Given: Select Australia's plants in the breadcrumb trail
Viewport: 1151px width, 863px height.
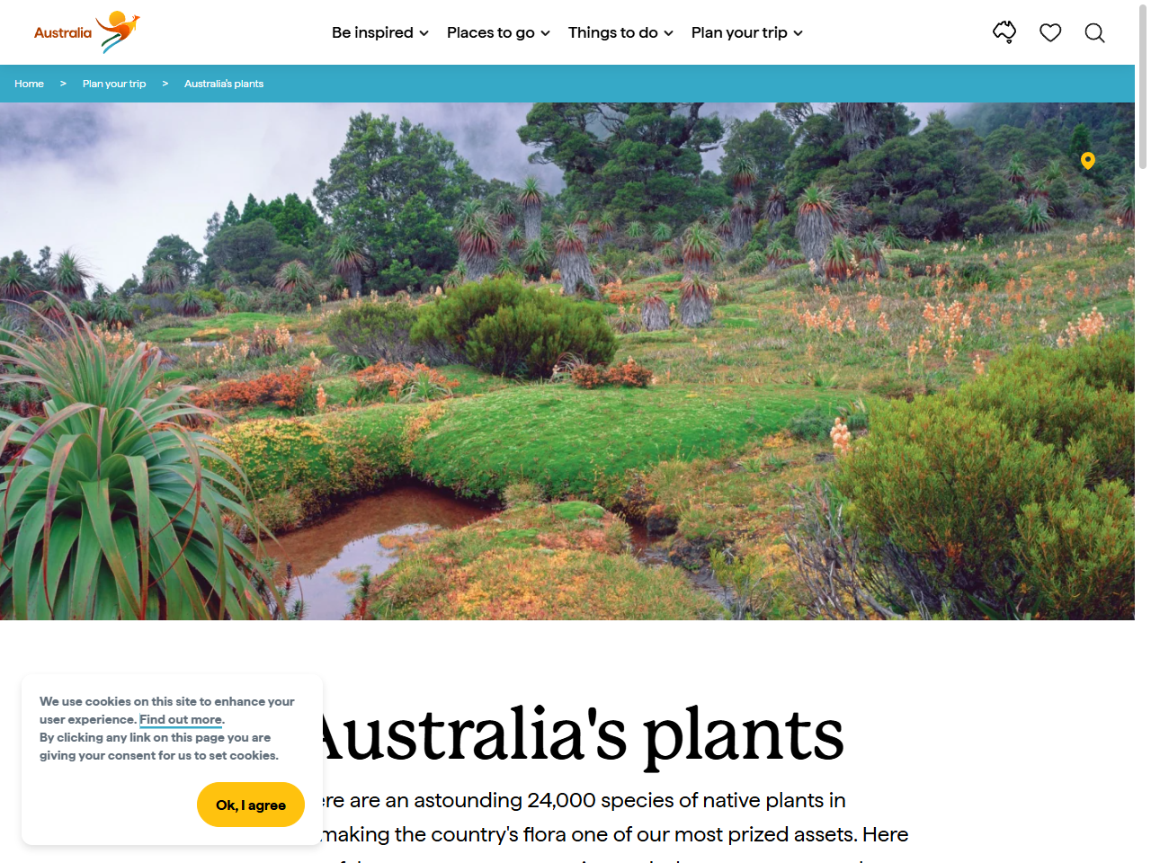Looking at the screenshot, I should pyautogui.click(x=223, y=83).
